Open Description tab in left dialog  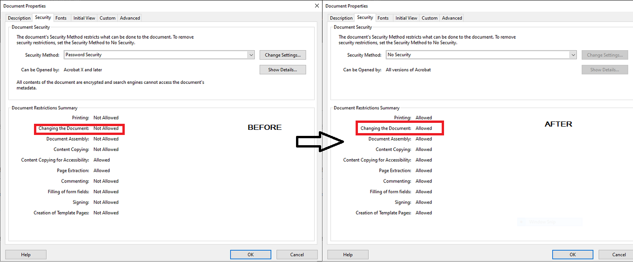click(x=19, y=18)
